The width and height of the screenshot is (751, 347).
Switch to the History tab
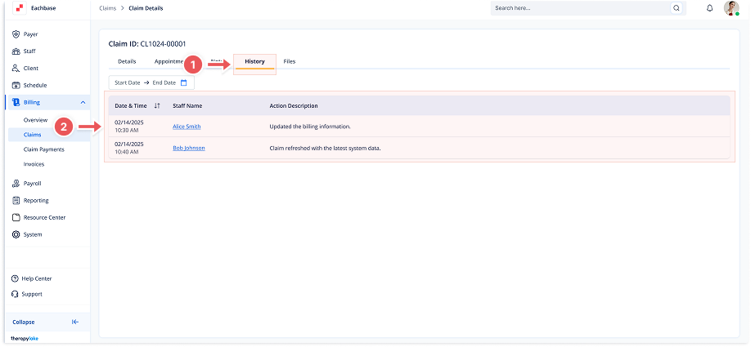254,62
